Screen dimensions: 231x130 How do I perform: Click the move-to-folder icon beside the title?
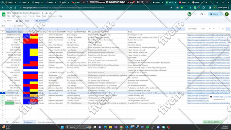coord(47,13)
